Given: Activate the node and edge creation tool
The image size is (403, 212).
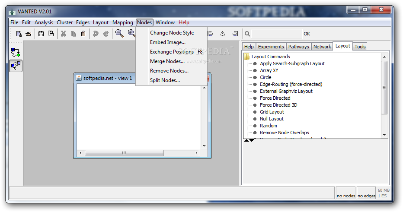Looking at the screenshot, I should [16, 52].
